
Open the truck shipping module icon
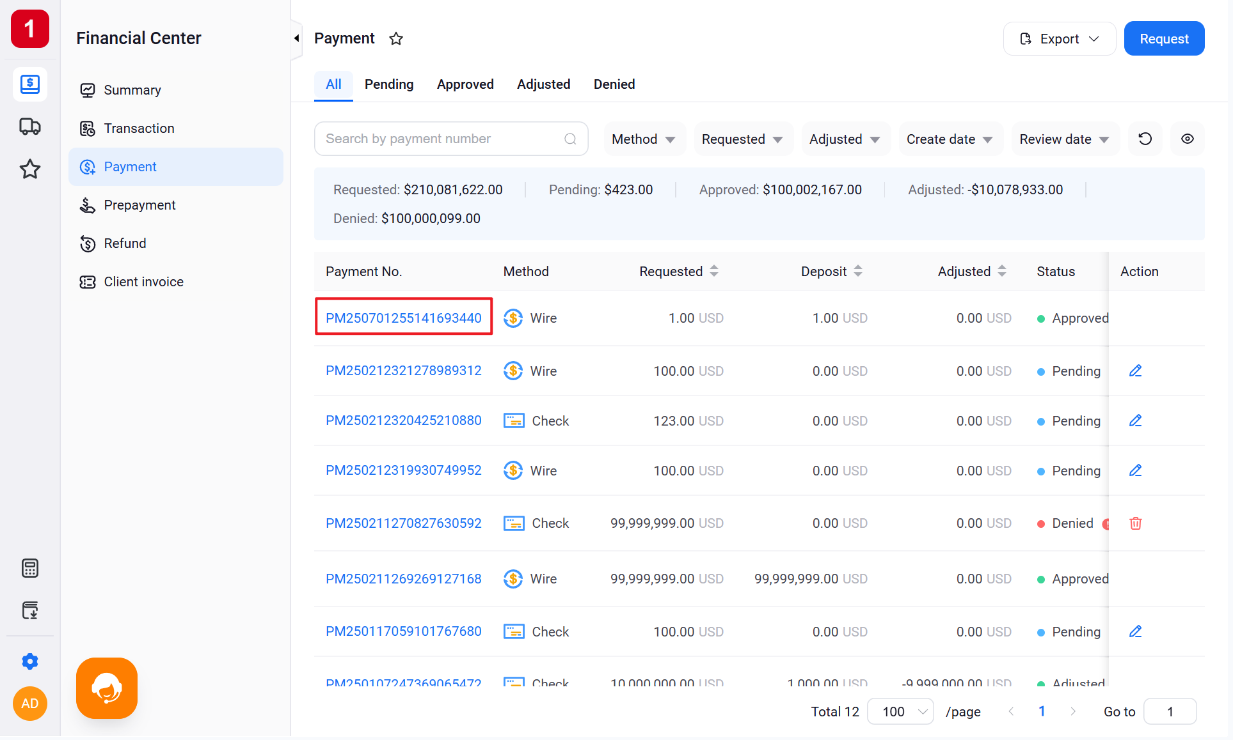(30, 127)
